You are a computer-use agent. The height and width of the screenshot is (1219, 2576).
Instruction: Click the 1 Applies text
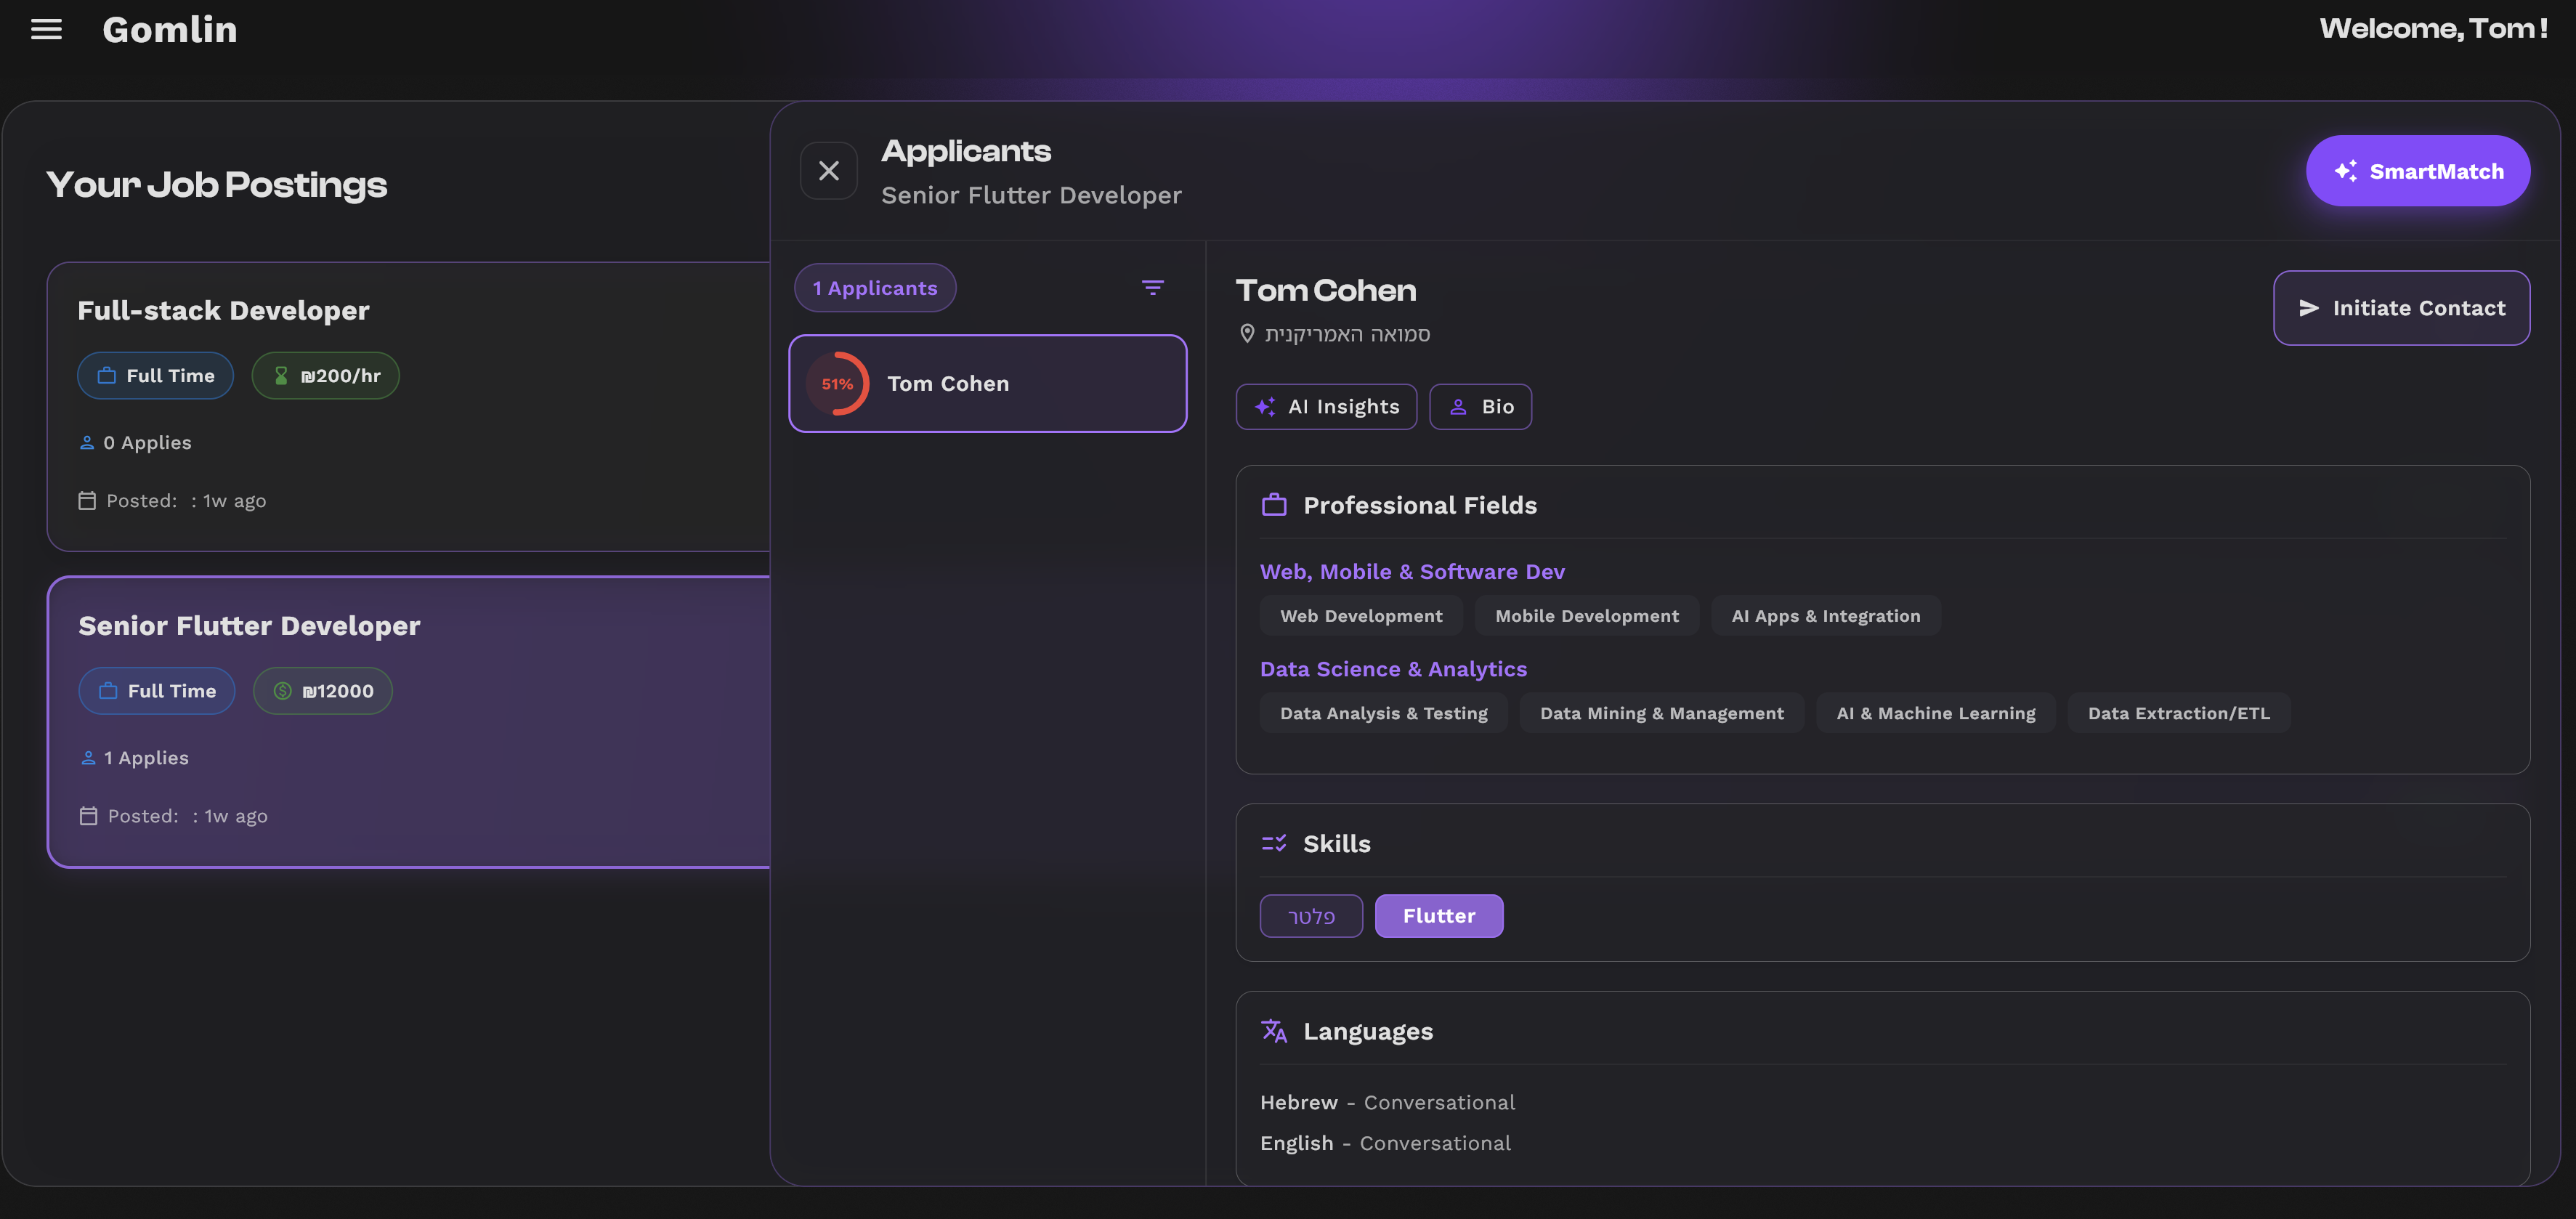click(x=146, y=758)
